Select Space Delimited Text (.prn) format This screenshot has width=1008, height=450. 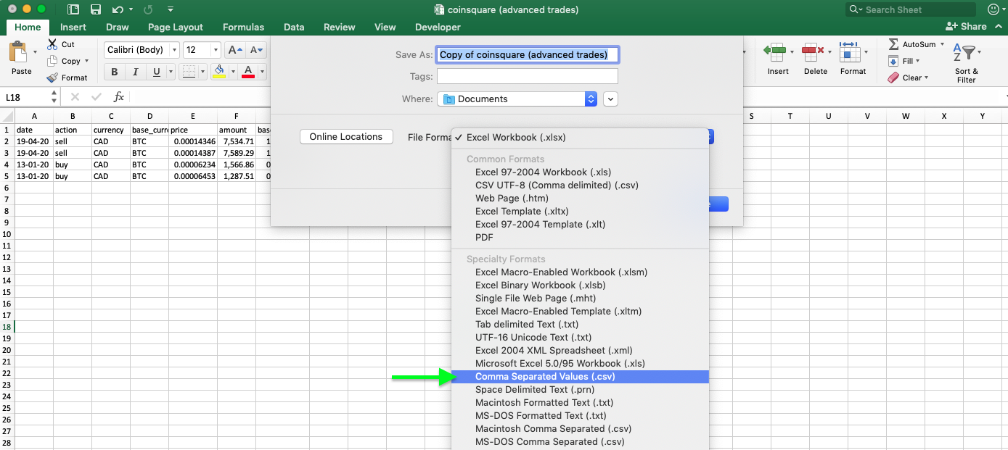(x=580, y=390)
